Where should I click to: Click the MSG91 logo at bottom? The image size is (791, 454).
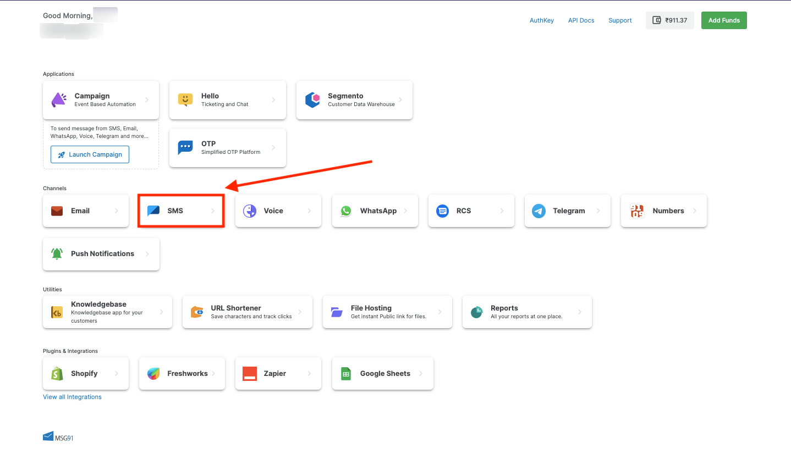pyautogui.click(x=58, y=436)
